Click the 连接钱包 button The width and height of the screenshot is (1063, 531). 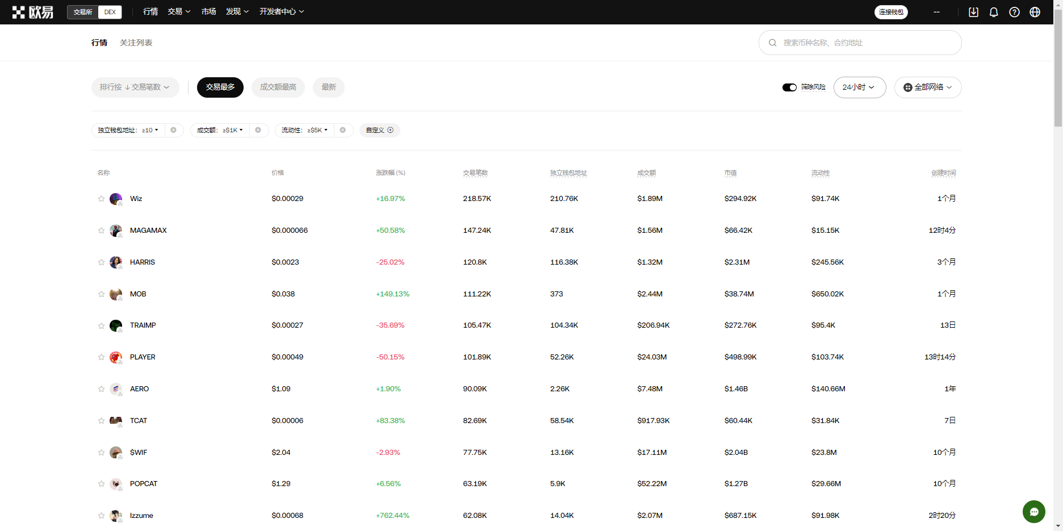[891, 12]
